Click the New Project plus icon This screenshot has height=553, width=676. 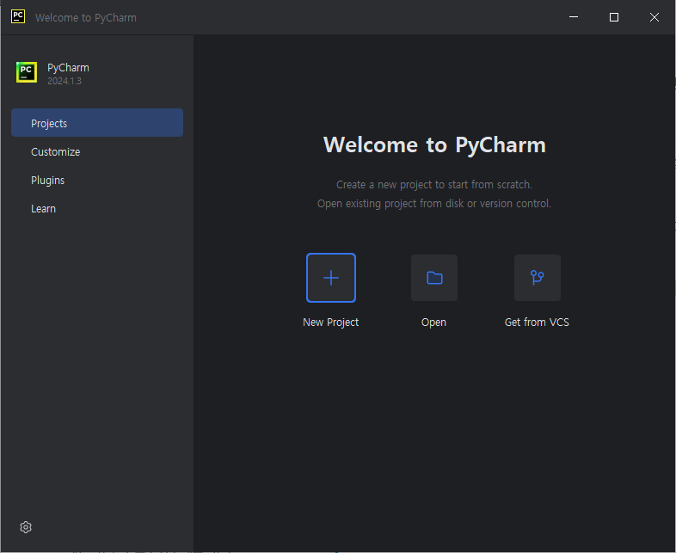[330, 278]
